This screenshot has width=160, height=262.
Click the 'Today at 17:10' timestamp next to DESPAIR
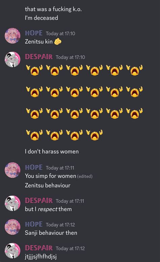tap(70, 57)
